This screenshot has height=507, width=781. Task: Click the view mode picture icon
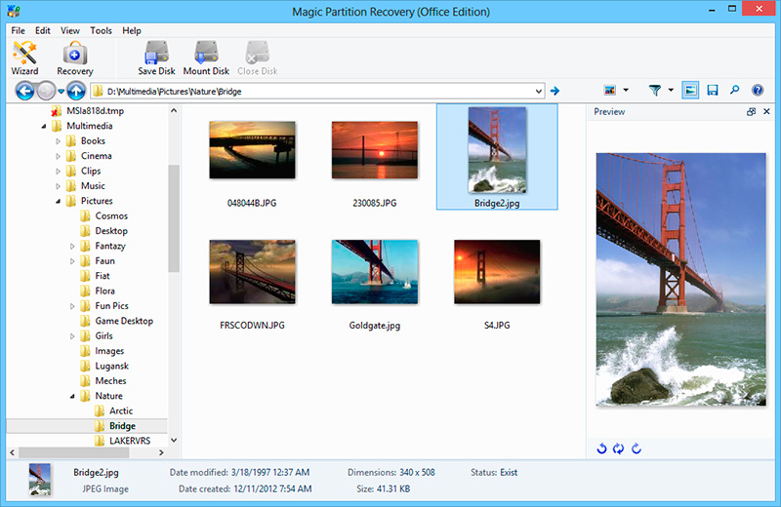(610, 90)
